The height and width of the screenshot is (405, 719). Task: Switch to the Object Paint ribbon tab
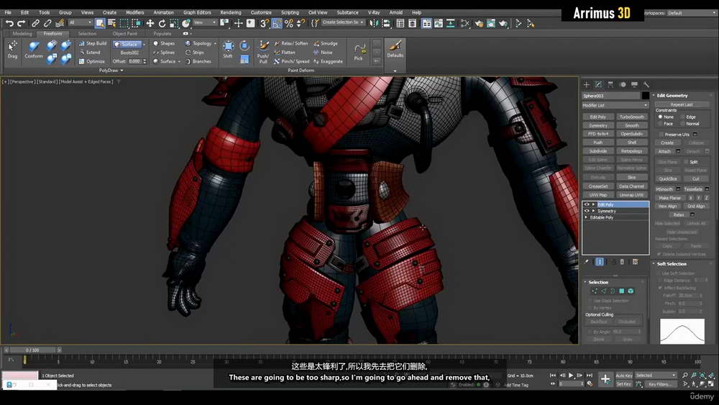point(124,34)
